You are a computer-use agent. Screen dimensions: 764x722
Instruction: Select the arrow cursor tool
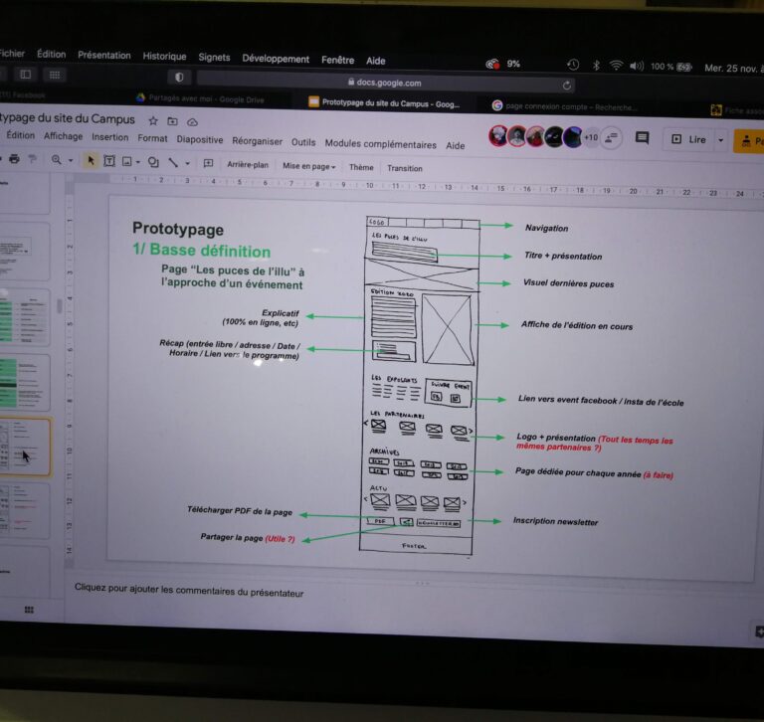pos(91,161)
